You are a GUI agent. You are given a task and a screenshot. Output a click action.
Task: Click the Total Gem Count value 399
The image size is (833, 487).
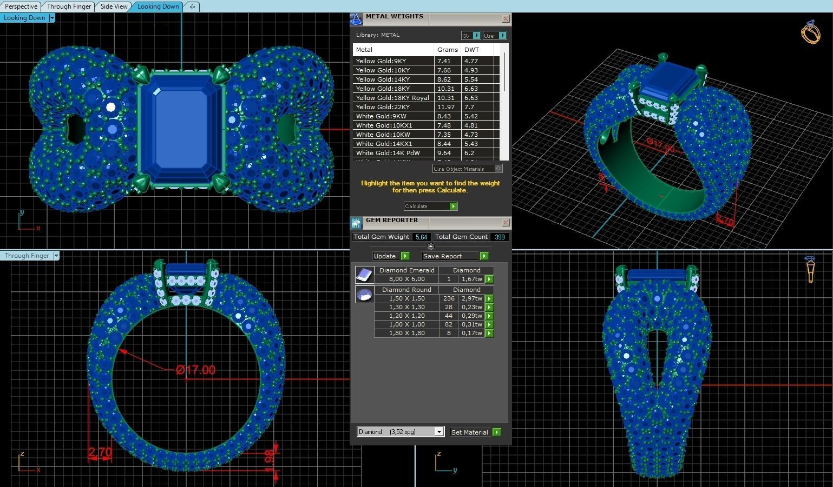[500, 237]
